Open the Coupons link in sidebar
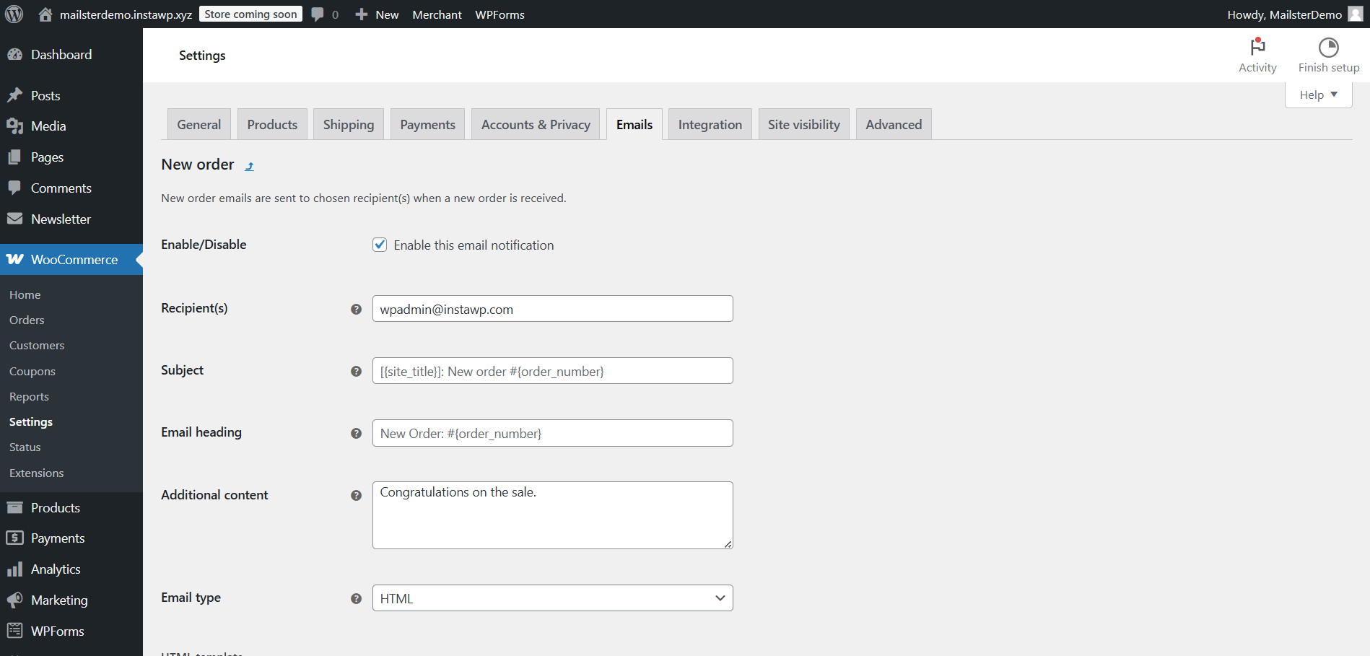 coord(32,370)
